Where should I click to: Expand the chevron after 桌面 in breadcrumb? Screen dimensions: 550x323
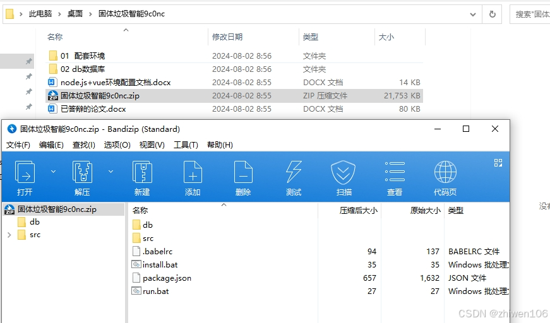click(x=90, y=15)
